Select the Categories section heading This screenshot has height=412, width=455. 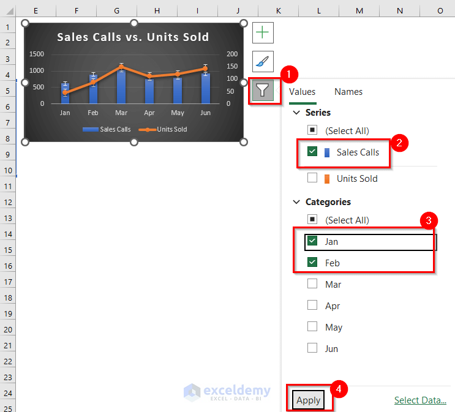(x=328, y=202)
